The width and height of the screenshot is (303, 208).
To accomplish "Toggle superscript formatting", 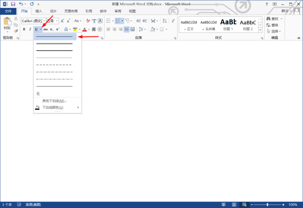I will 58,29.
